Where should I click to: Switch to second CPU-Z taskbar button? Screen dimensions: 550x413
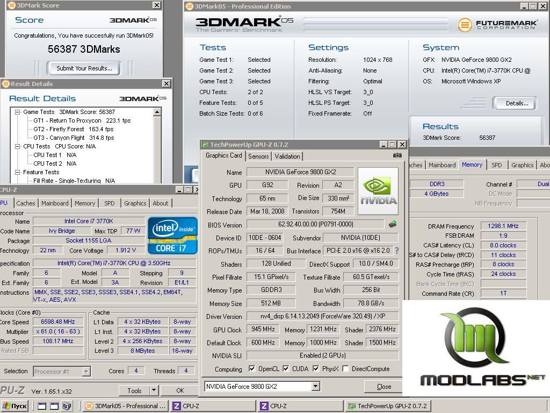301,406
